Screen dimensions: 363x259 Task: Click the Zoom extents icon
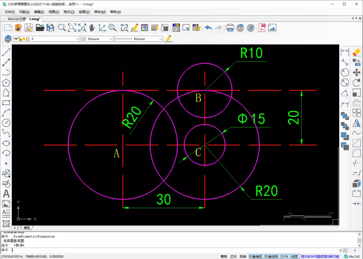[x=82, y=28]
